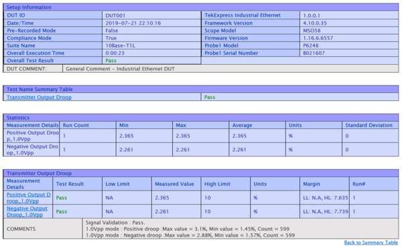
Task: Click the Standard Deviation column header
Action: (x=370, y=125)
